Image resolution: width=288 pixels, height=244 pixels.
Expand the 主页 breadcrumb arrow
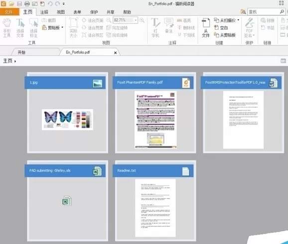15,61
